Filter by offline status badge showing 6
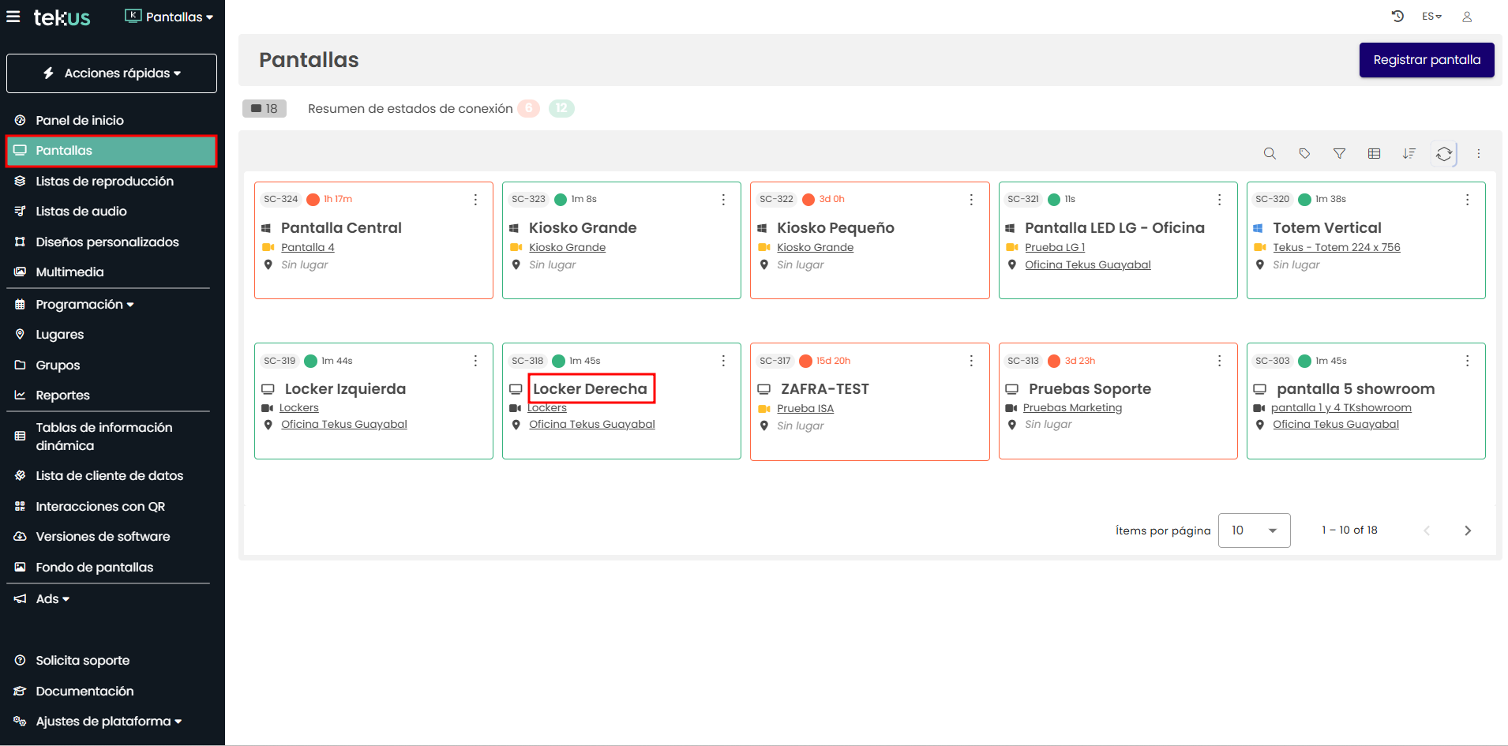 coord(528,108)
